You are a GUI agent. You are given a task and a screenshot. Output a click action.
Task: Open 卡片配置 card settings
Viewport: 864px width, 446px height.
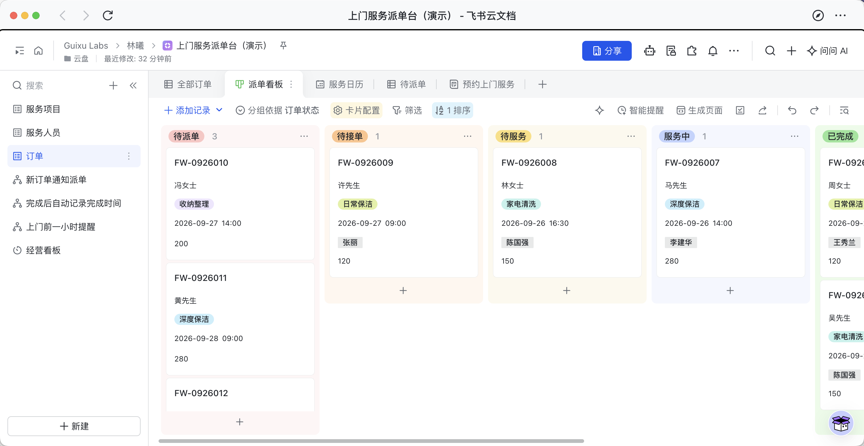pyautogui.click(x=356, y=110)
